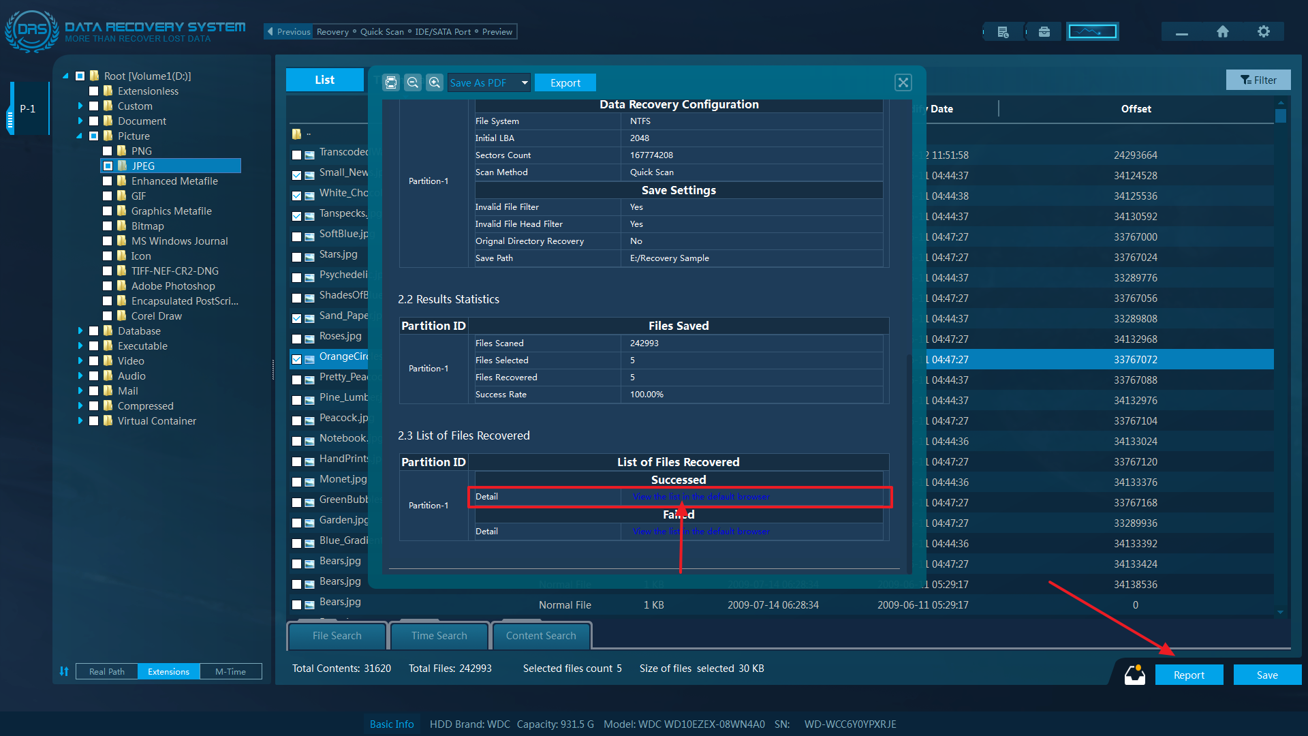Expand the Custom folder in the tree

81,106
